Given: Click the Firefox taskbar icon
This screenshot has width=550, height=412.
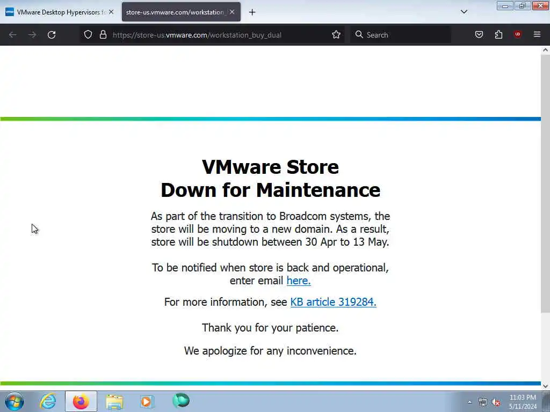Looking at the screenshot, I should pyautogui.click(x=81, y=401).
